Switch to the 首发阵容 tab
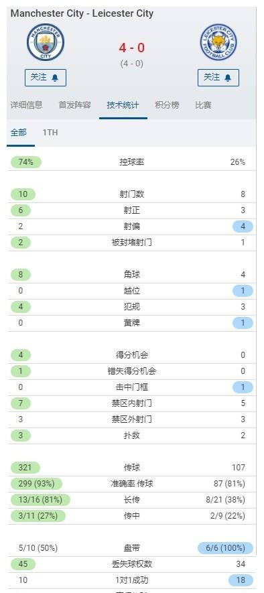Viewport: 264px width, 593px height. pyautogui.click(x=74, y=105)
